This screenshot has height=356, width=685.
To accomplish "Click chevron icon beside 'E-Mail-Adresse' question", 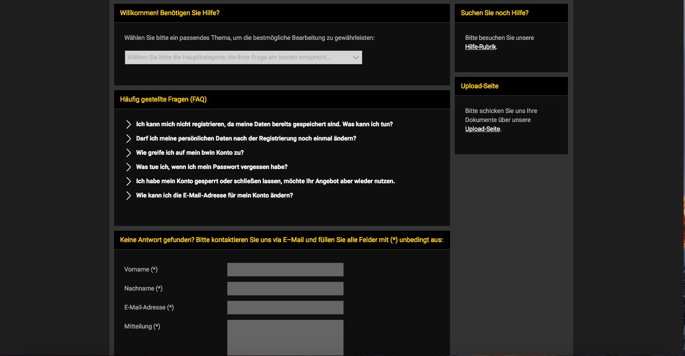I will [128, 196].
